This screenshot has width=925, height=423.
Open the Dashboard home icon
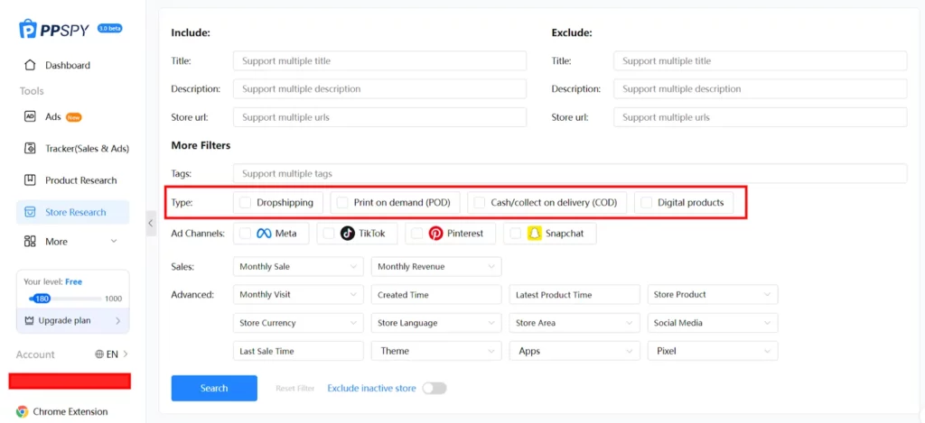tap(30, 65)
